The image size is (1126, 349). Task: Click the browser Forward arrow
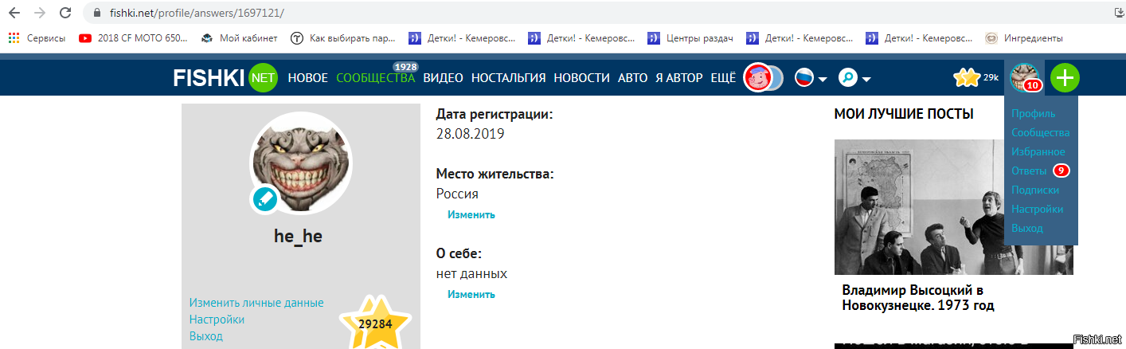click(39, 14)
